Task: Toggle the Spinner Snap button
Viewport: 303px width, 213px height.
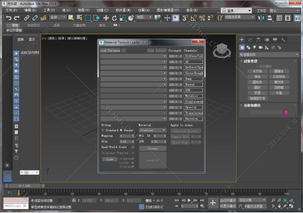Action: click(210, 18)
